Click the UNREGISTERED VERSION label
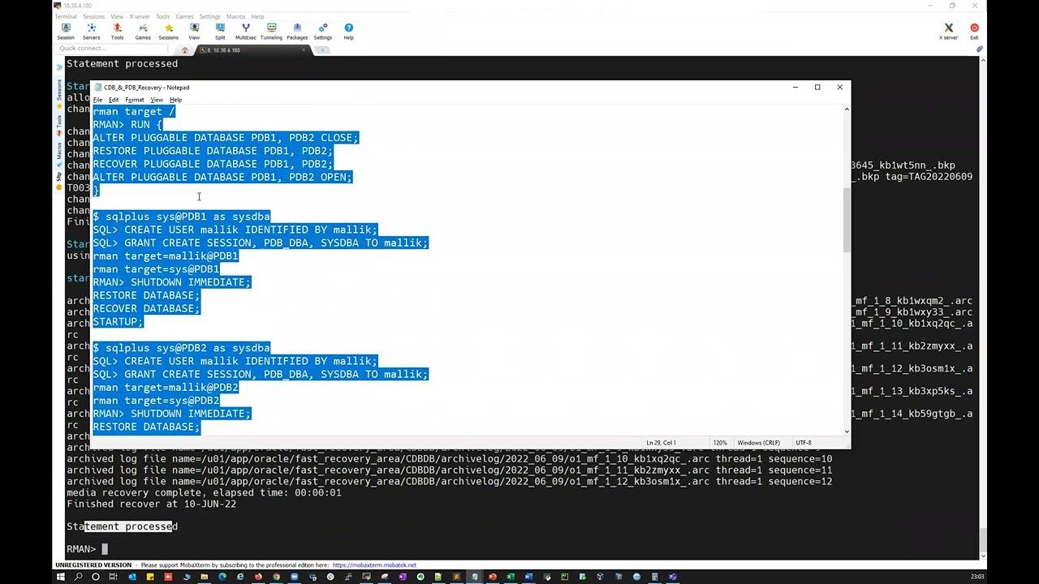 click(x=93, y=565)
